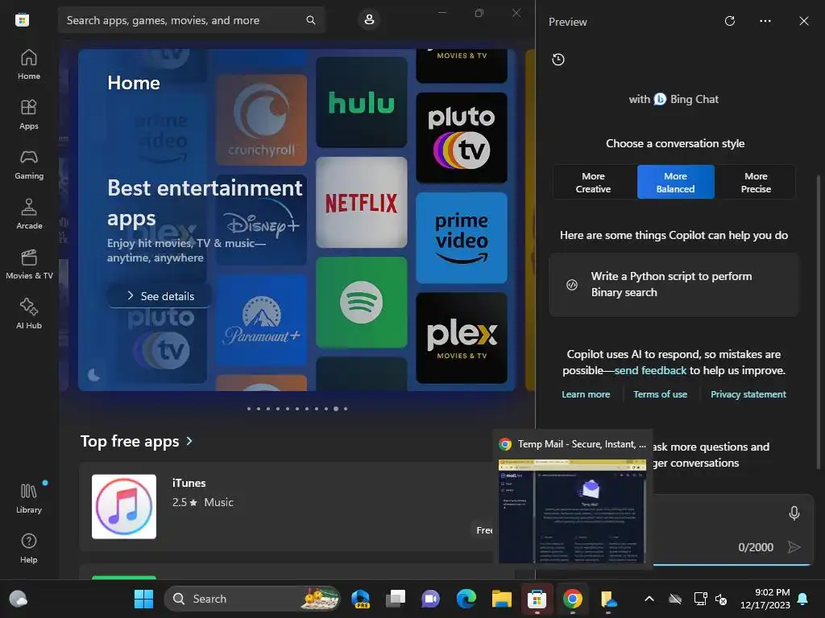The height and width of the screenshot is (618, 825).
Task: Click the taskbar network display icon
Action: point(700,599)
